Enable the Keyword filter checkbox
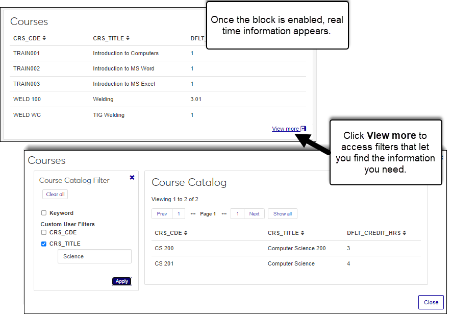The height and width of the screenshot is (314, 452). click(x=44, y=213)
